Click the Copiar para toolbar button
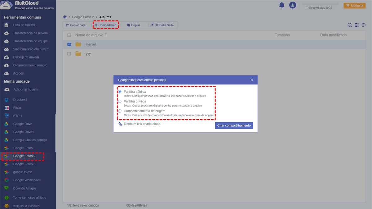Viewport: 372px width, 209px height. click(76, 25)
